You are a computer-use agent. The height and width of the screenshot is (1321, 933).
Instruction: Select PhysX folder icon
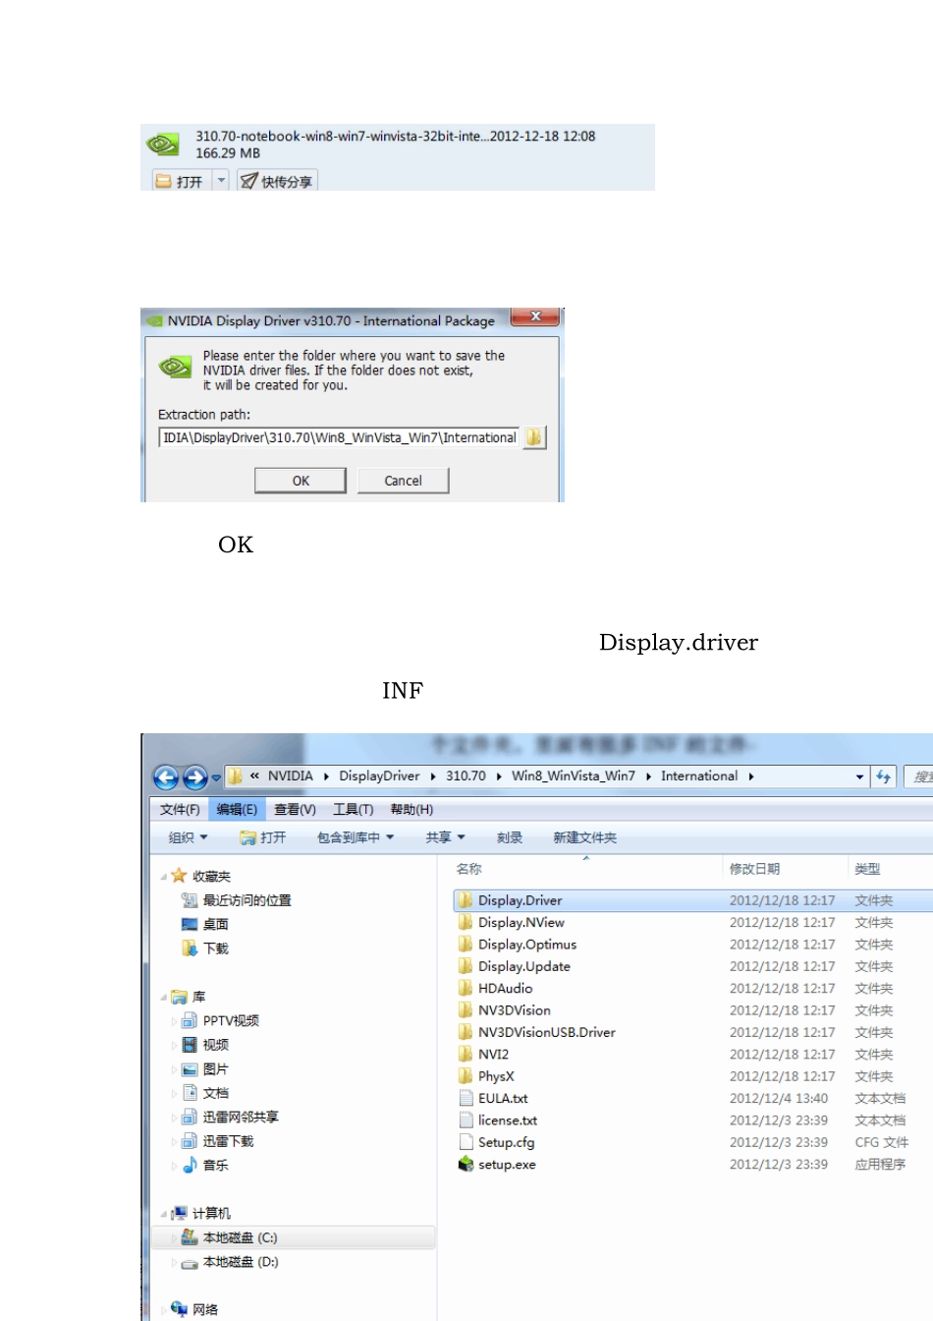point(466,1076)
